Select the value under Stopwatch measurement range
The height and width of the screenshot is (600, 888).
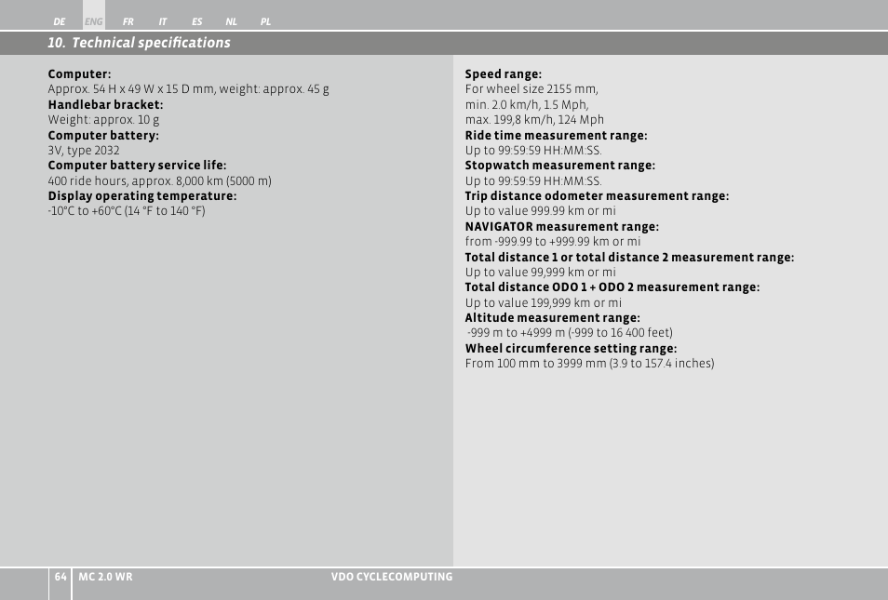533,181
